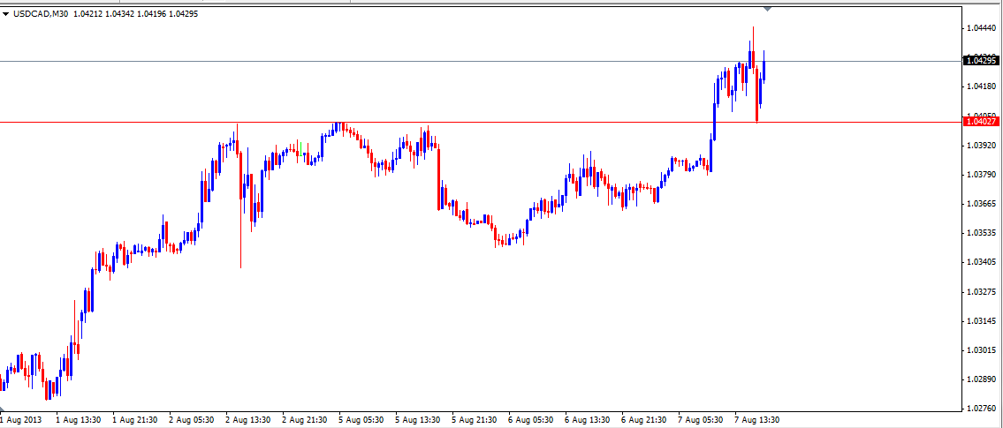This screenshot has height=428, width=1003.
Task: Click the 1.03405 price axis label
Action: tap(980, 262)
